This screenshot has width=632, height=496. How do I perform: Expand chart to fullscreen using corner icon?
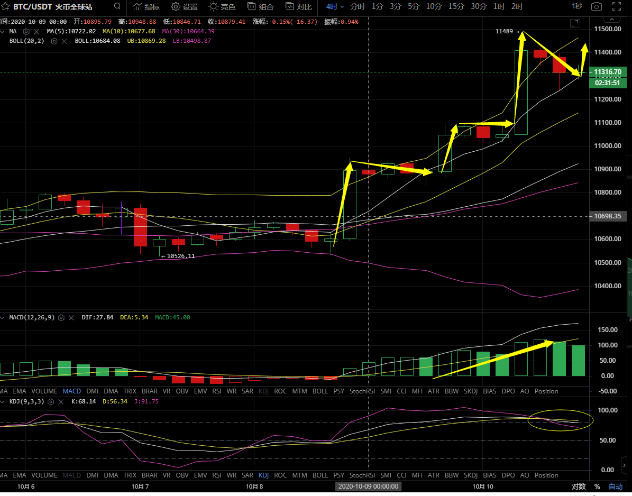click(575, 23)
